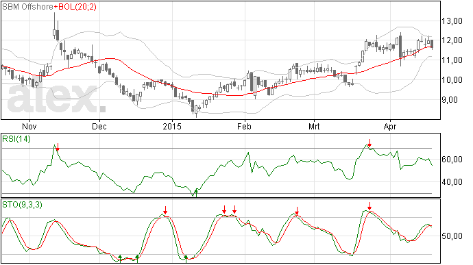473x265 pixels.
Task: Click the SBM Offshore chart title
Action: tap(27, 7)
